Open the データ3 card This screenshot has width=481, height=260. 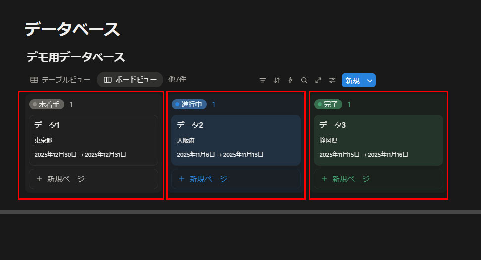pyautogui.click(x=378, y=140)
